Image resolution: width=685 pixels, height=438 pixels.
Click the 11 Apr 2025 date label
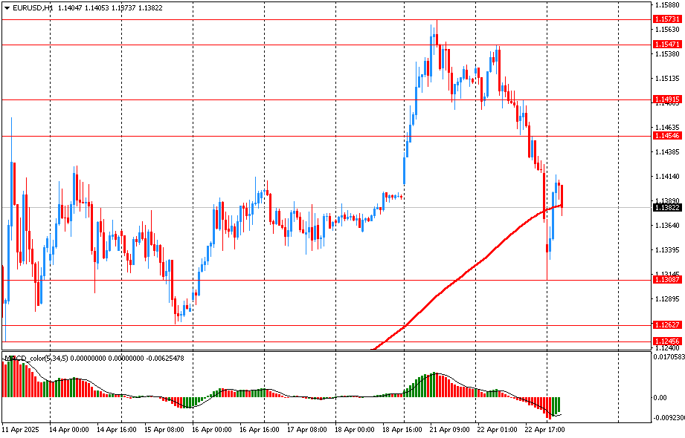(20, 430)
